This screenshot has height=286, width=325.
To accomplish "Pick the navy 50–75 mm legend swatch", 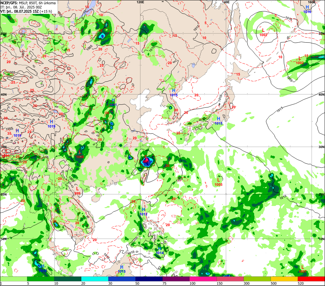I will (x=149, y=279).
